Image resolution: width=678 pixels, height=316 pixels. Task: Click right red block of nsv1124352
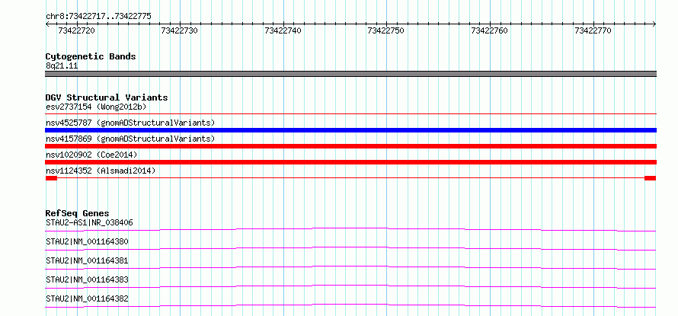coord(651,178)
